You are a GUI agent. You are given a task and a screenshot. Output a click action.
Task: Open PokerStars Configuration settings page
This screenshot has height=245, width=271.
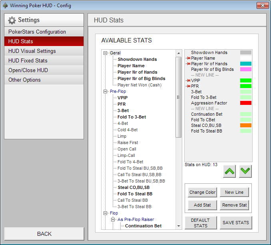44,32
